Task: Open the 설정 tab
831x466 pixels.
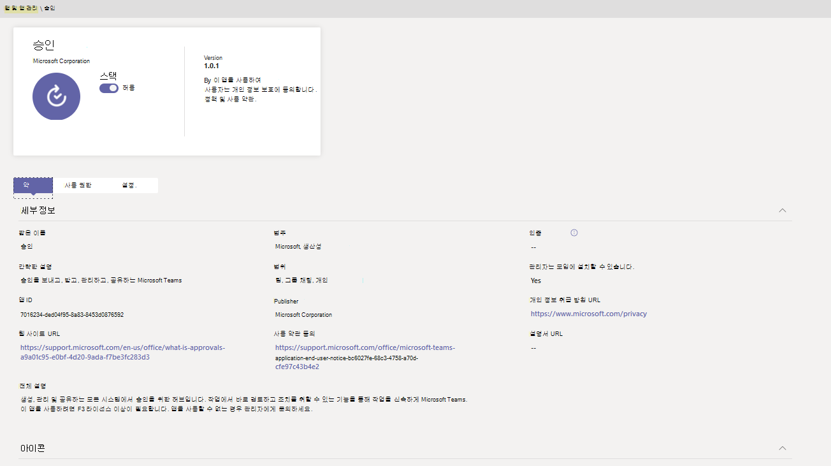Action: pyautogui.click(x=129, y=186)
